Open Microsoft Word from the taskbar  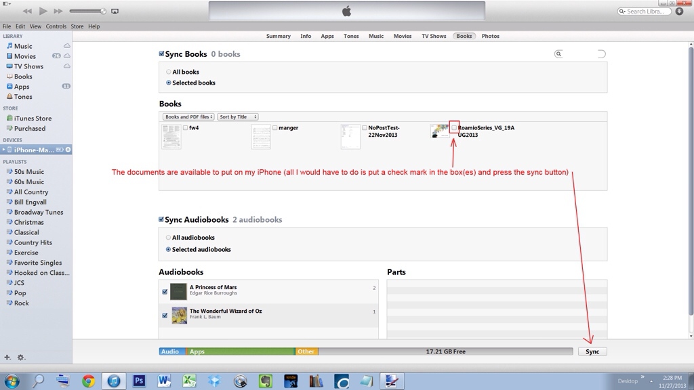point(164,381)
